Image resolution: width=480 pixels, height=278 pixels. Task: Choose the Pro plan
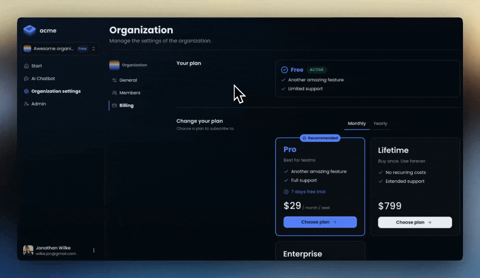pyautogui.click(x=320, y=222)
